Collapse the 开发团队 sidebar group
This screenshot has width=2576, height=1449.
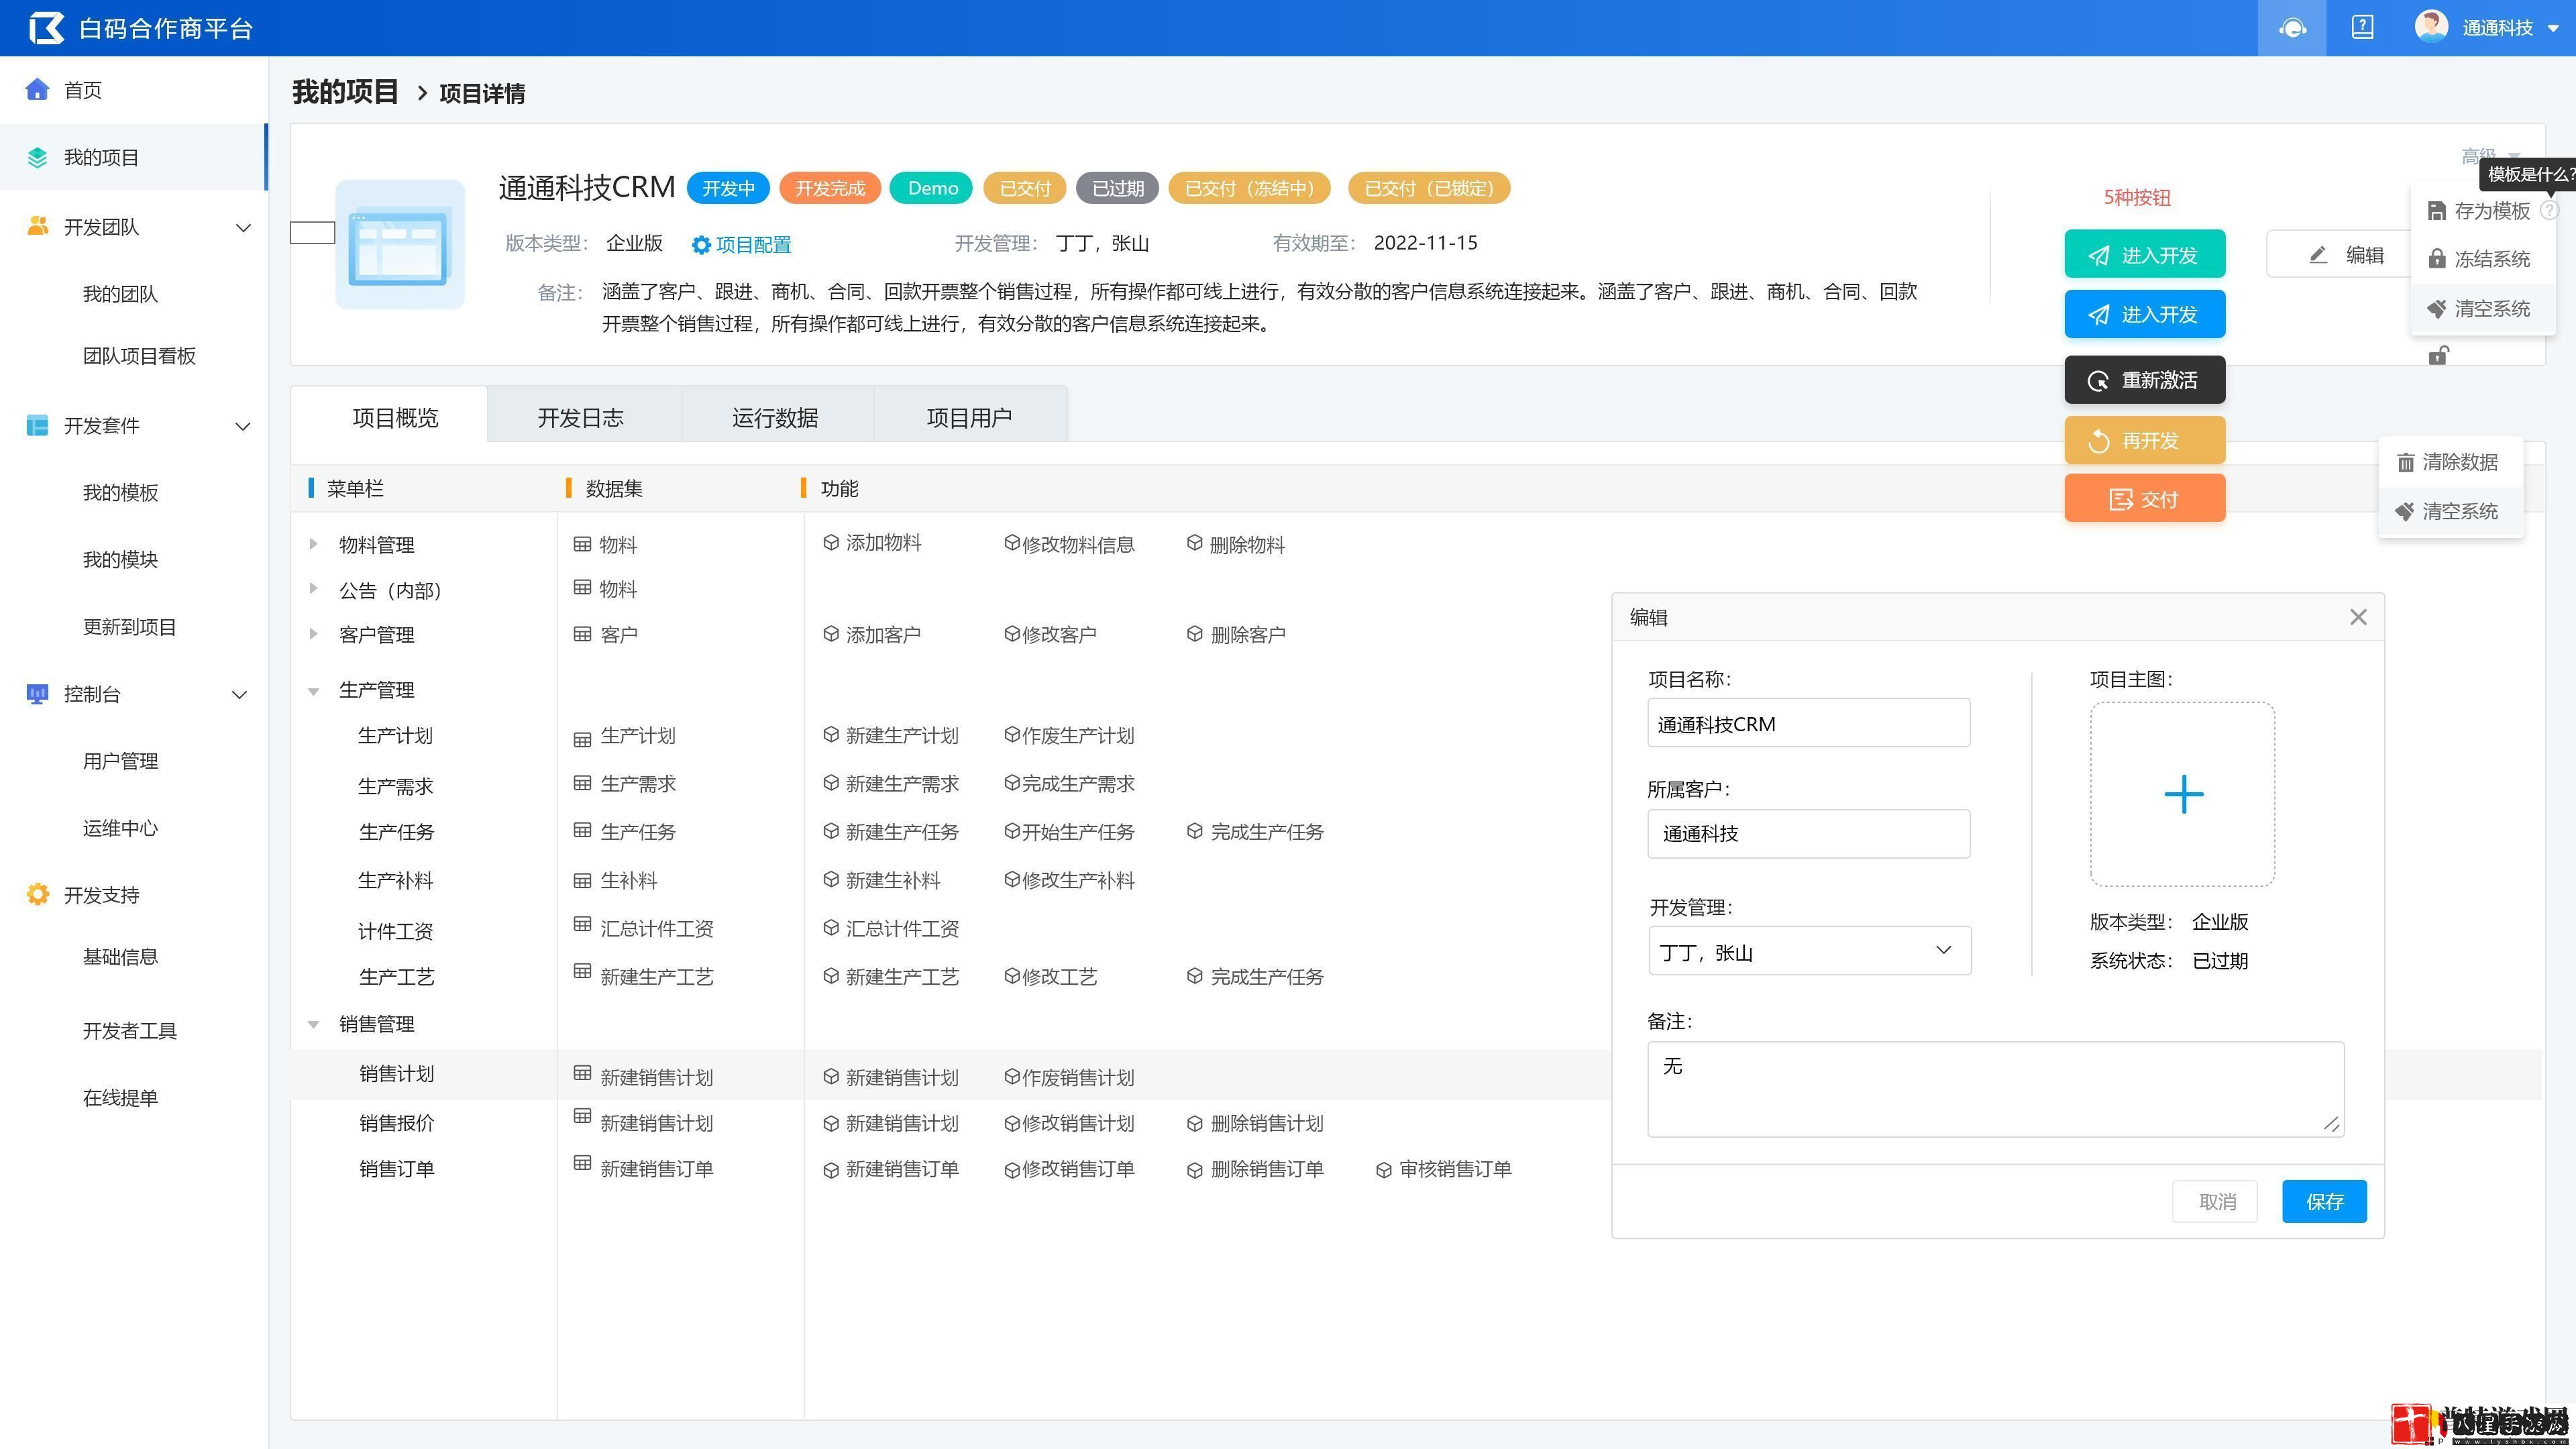(243, 227)
